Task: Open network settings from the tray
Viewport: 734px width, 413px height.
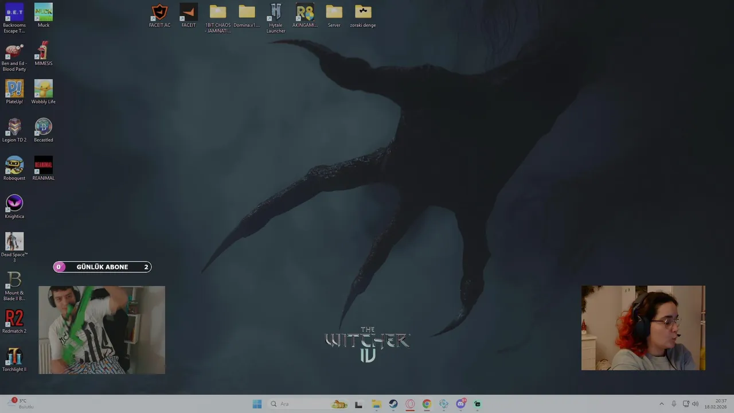Action: [686, 404]
